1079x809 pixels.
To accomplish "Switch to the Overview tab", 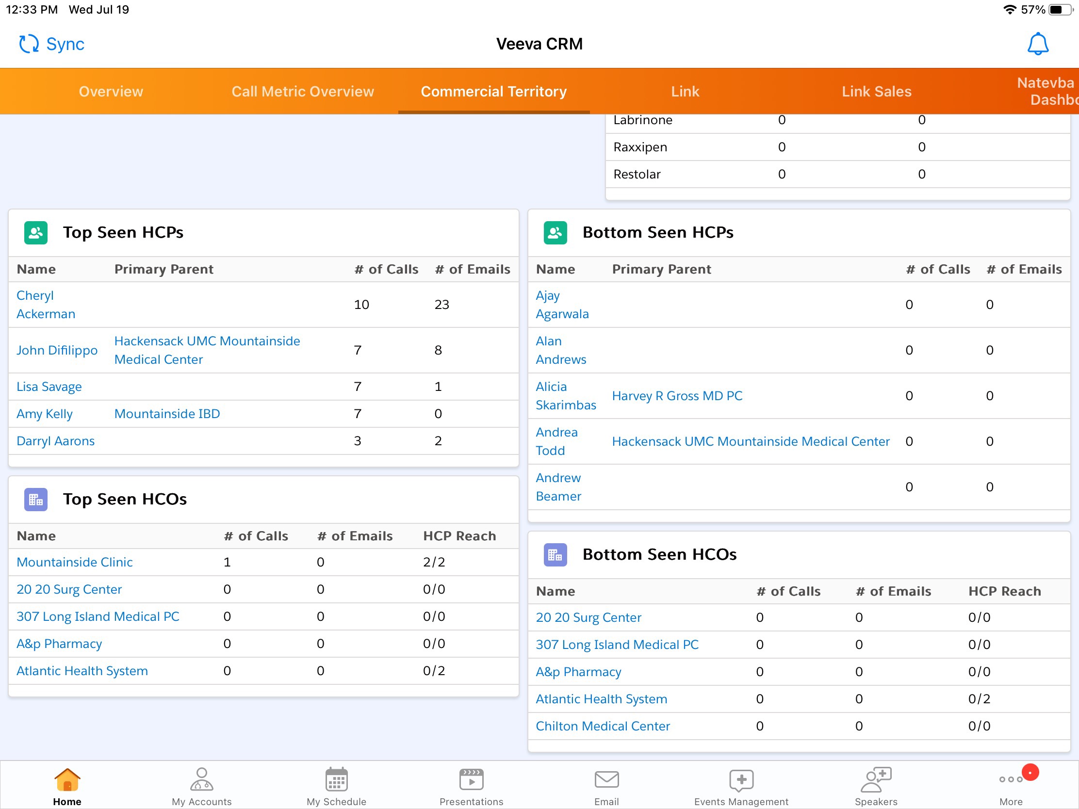I will (x=111, y=92).
